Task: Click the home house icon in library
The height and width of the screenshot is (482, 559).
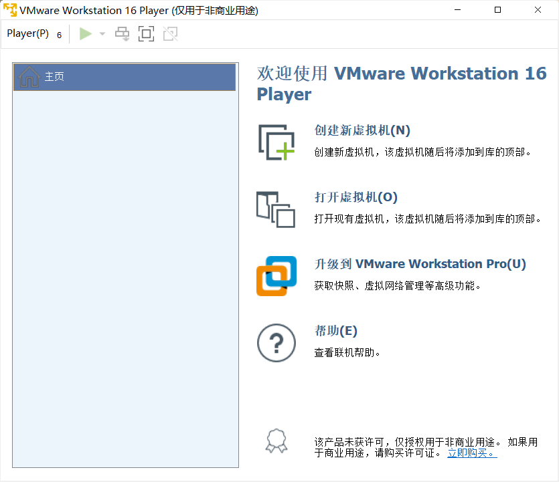Action: [x=29, y=76]
